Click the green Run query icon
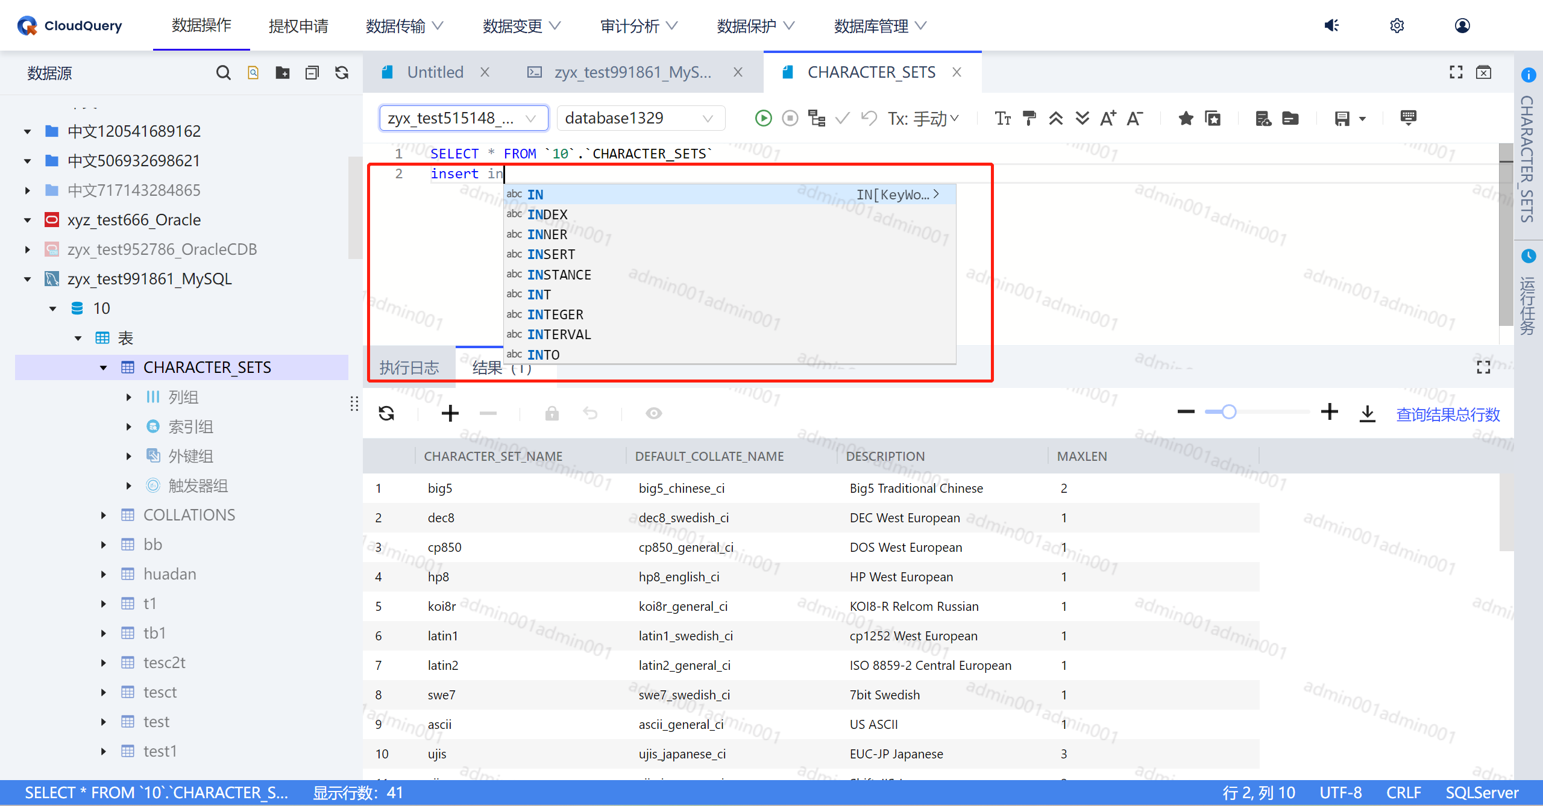Image resolution: width=1543 pixels, height=806 pixels. click(x=763, y=118)
